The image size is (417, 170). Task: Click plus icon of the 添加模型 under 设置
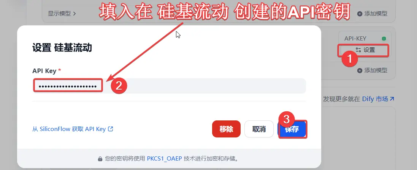click(x=360, y=70)
